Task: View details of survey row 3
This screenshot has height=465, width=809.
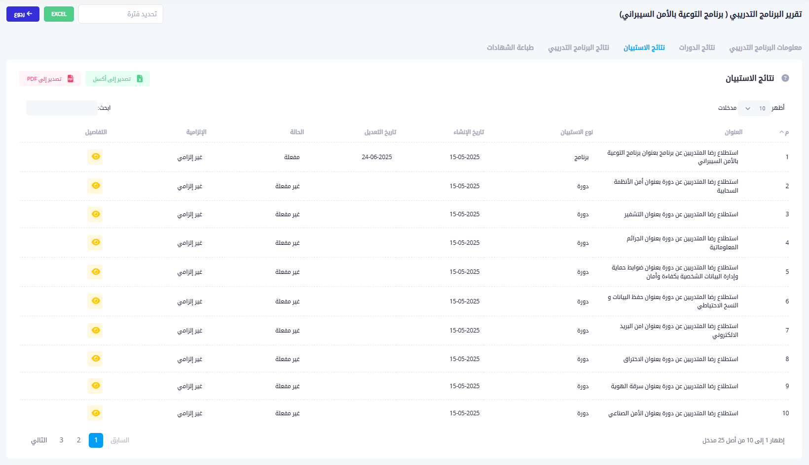Action: [x=95, y=214]
